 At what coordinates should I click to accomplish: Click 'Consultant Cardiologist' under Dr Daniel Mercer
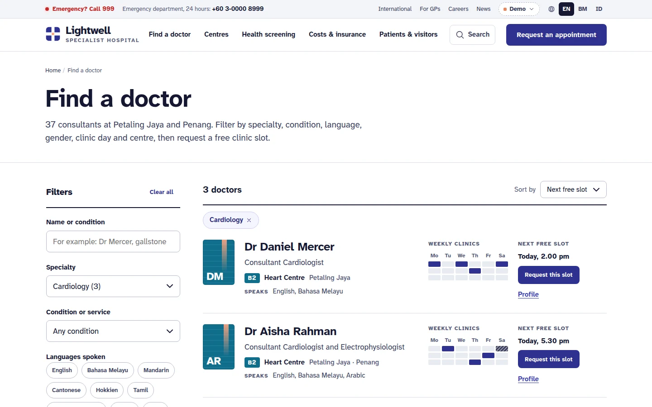[x=284, y=262]
